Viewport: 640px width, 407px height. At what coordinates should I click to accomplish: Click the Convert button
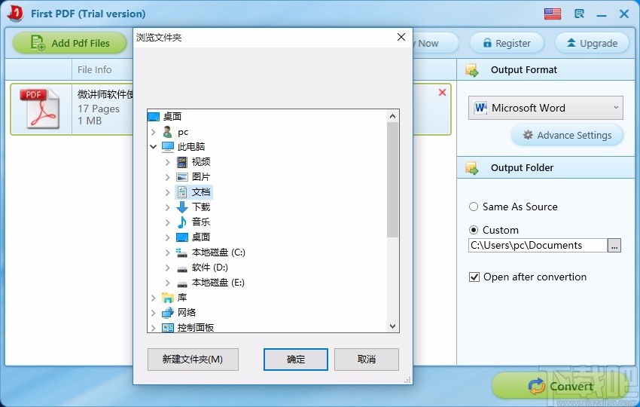[560, 386]
